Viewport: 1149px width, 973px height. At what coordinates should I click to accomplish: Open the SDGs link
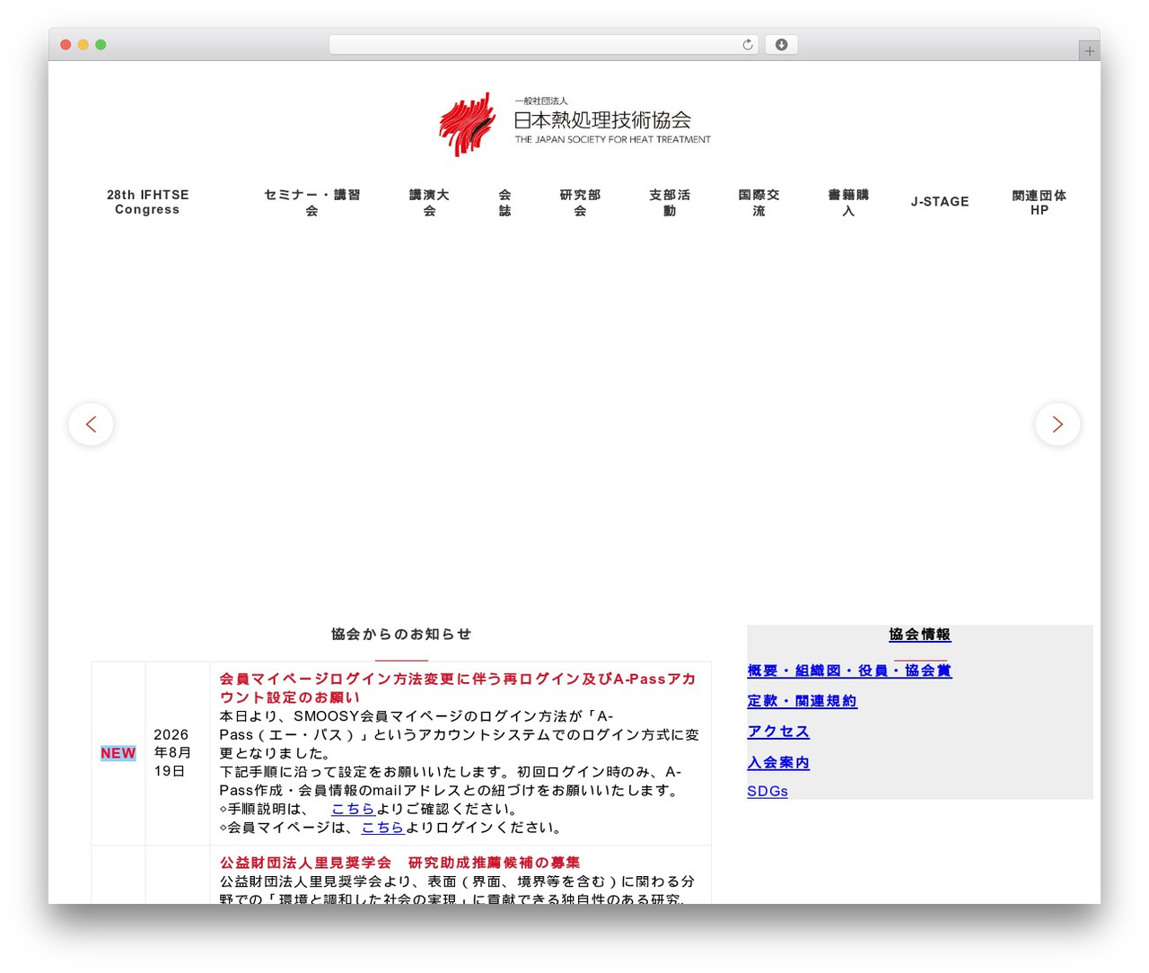pyautogui.click(x=767, y=791)
